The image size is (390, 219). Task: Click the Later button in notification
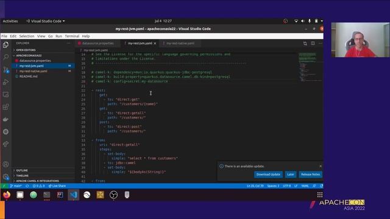click(x=291, y=175)
